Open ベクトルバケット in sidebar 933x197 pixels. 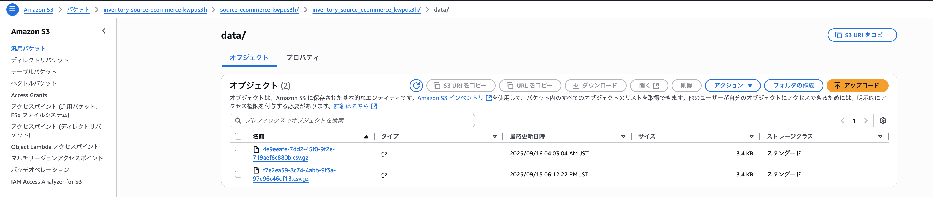34,83
